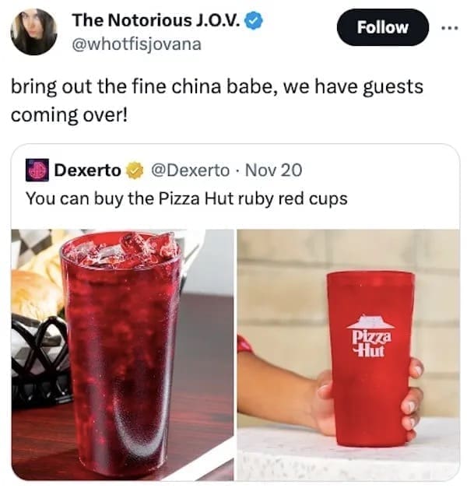Open The Notorious J.O.V. profile picture
This screenshot has width=467, height=495.
coord(33,32)
